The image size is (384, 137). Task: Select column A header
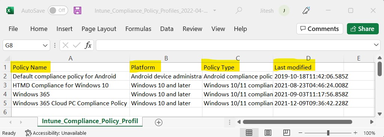(70, 58)
